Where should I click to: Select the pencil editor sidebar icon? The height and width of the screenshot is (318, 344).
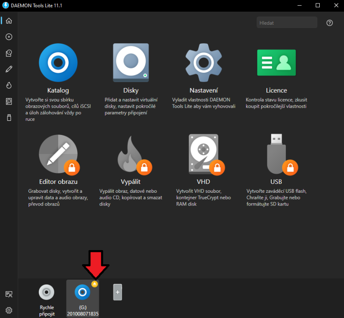9,69
